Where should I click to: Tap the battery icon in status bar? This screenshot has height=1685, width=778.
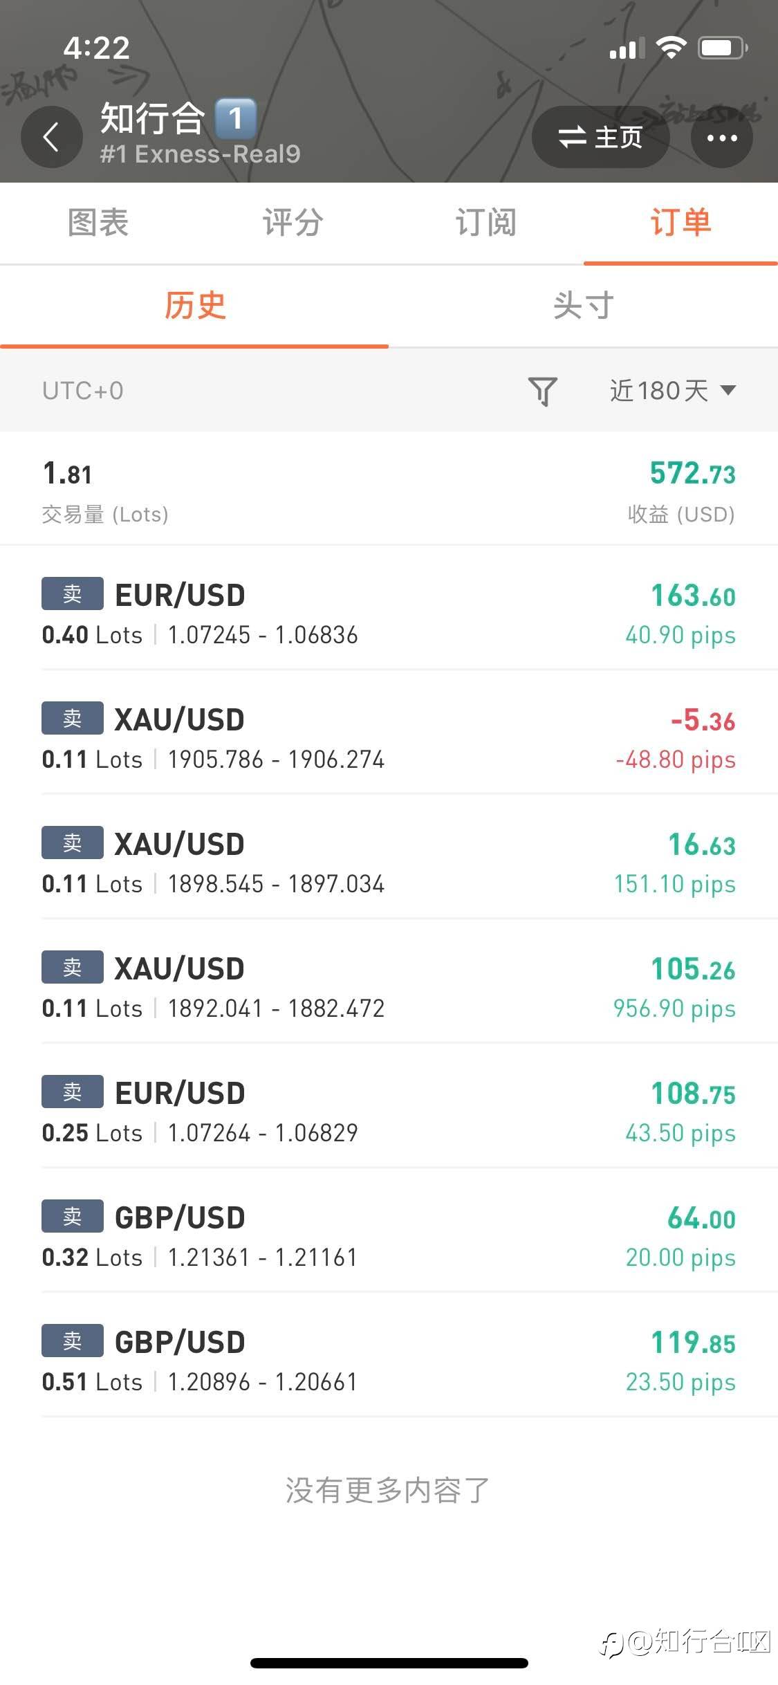pos(723,48)
